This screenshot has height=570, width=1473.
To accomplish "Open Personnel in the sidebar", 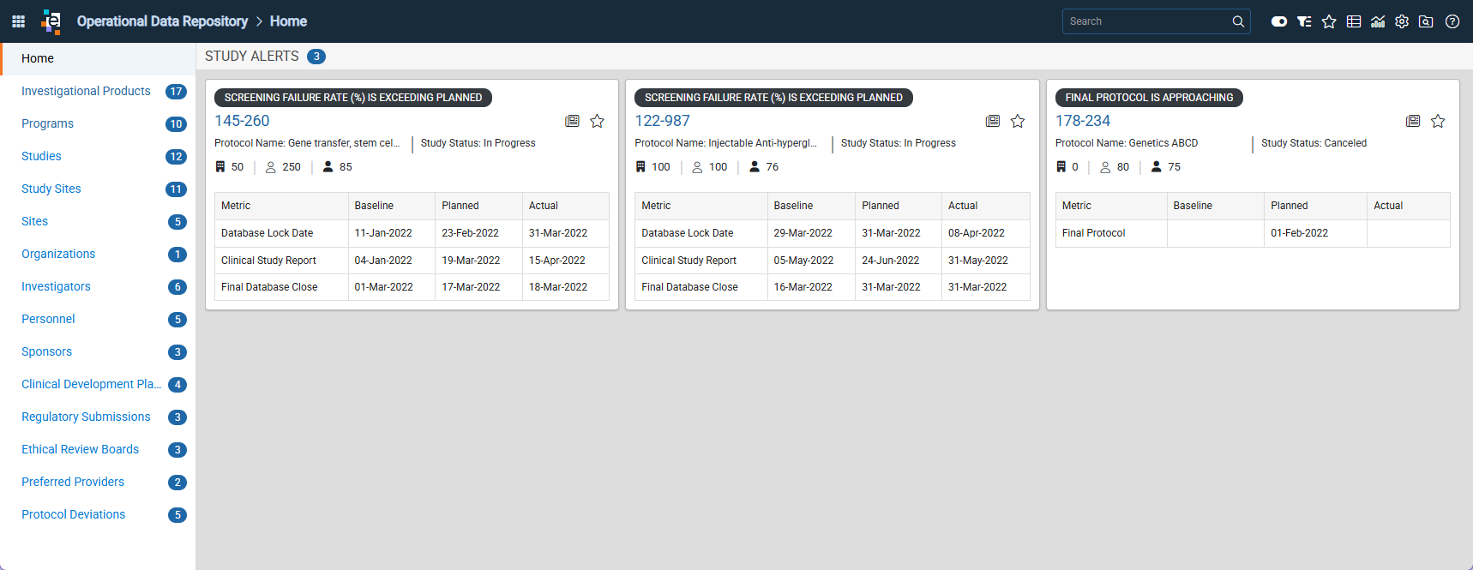I will [48, 319].
